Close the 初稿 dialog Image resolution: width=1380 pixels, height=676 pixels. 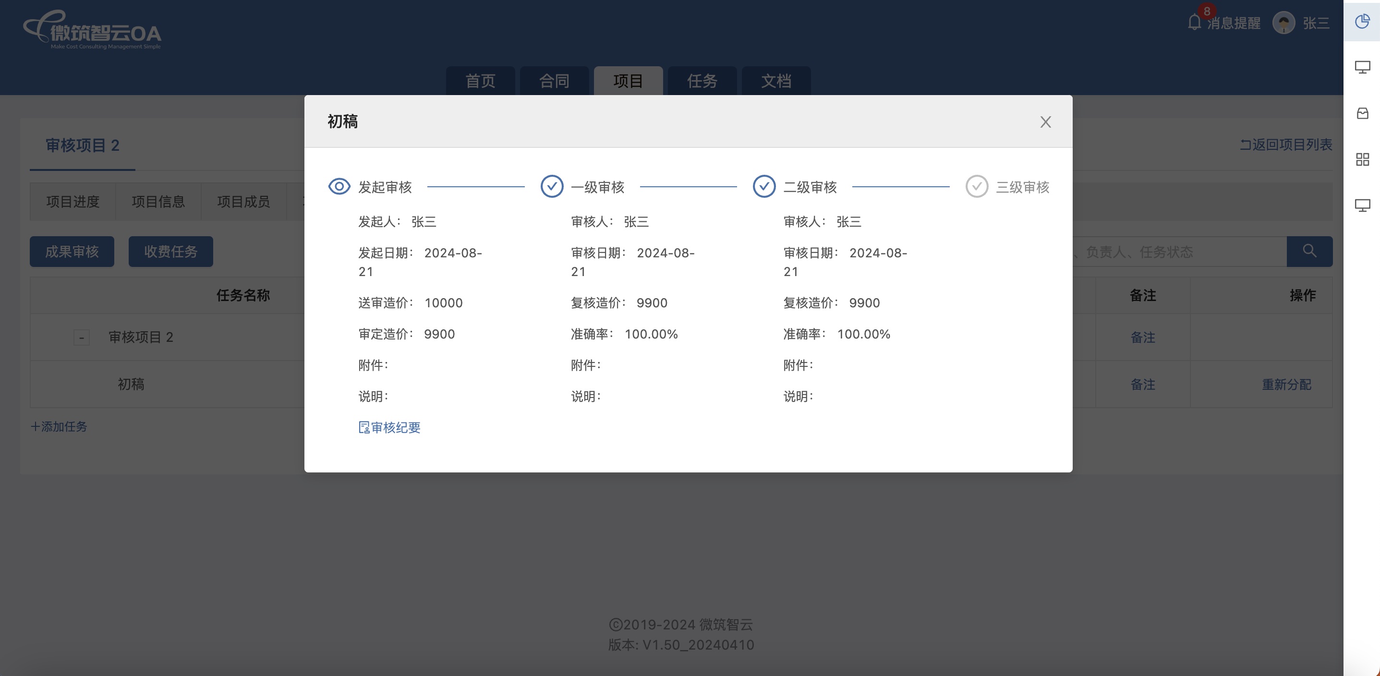[x=1045, y=122]
